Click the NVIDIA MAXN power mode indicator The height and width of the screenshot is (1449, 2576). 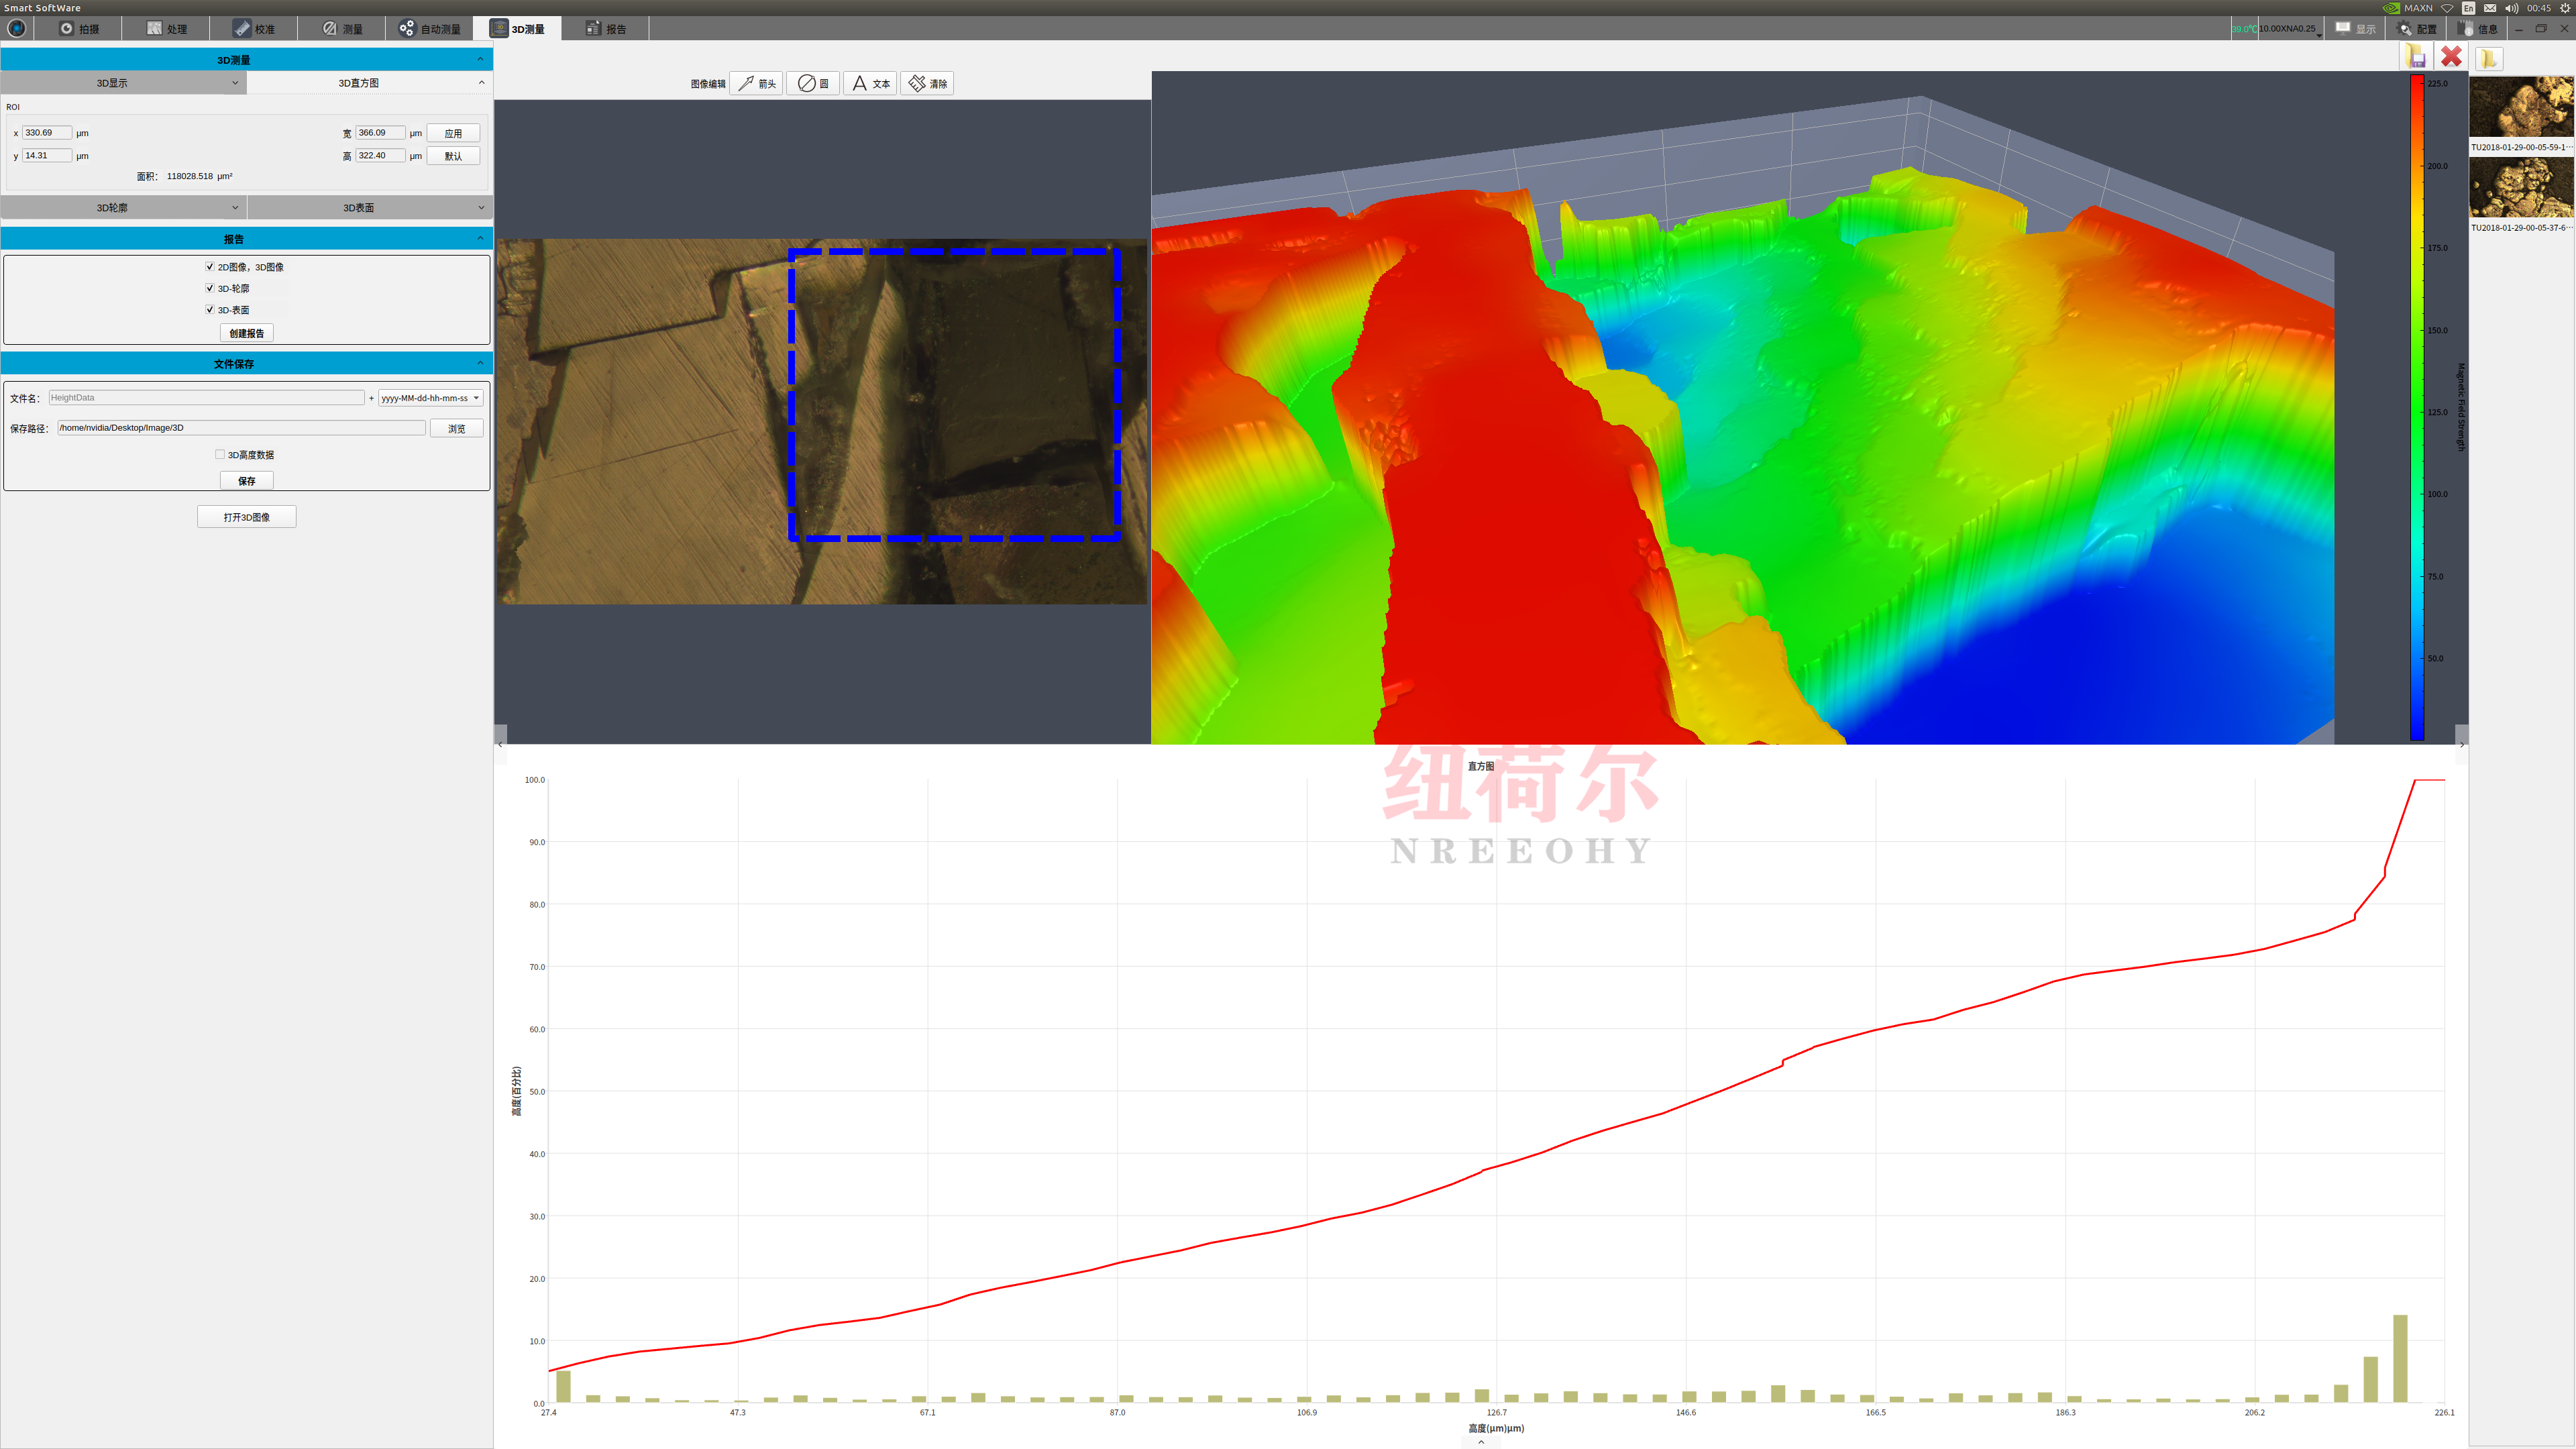(x=2409, y=8)
